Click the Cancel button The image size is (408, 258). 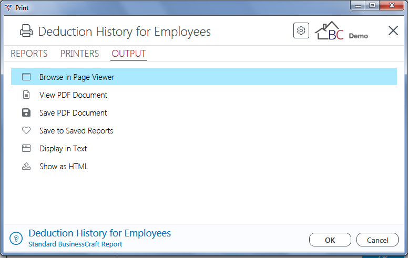tap(378, 240)
